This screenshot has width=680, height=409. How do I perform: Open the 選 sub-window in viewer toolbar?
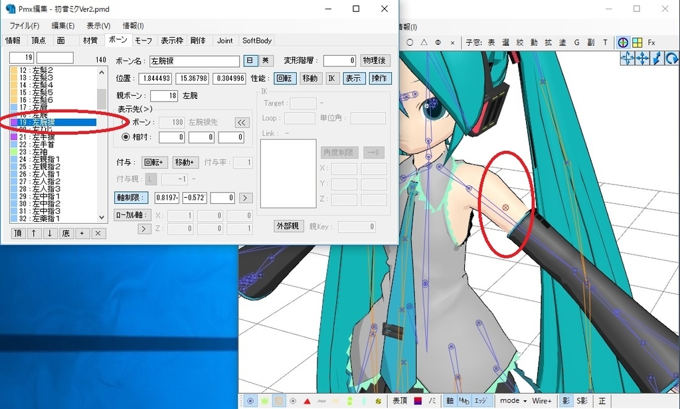pos(505,42)
